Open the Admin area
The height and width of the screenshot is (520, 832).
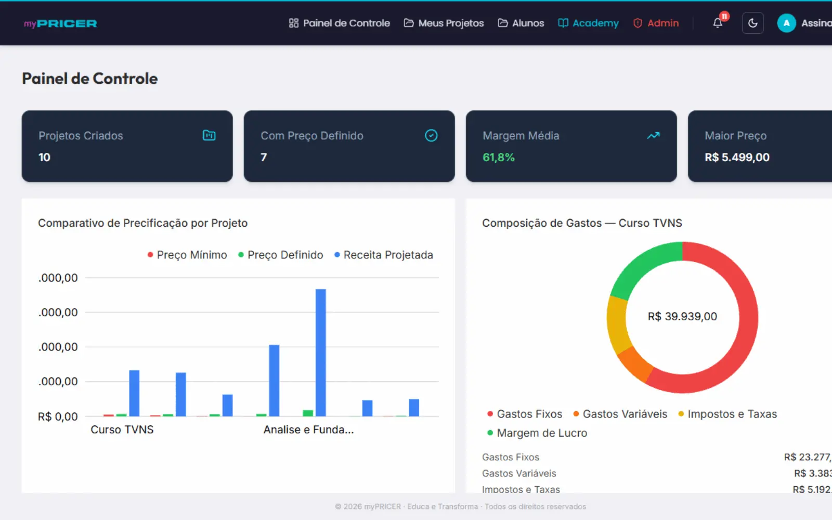pos(656,23)
